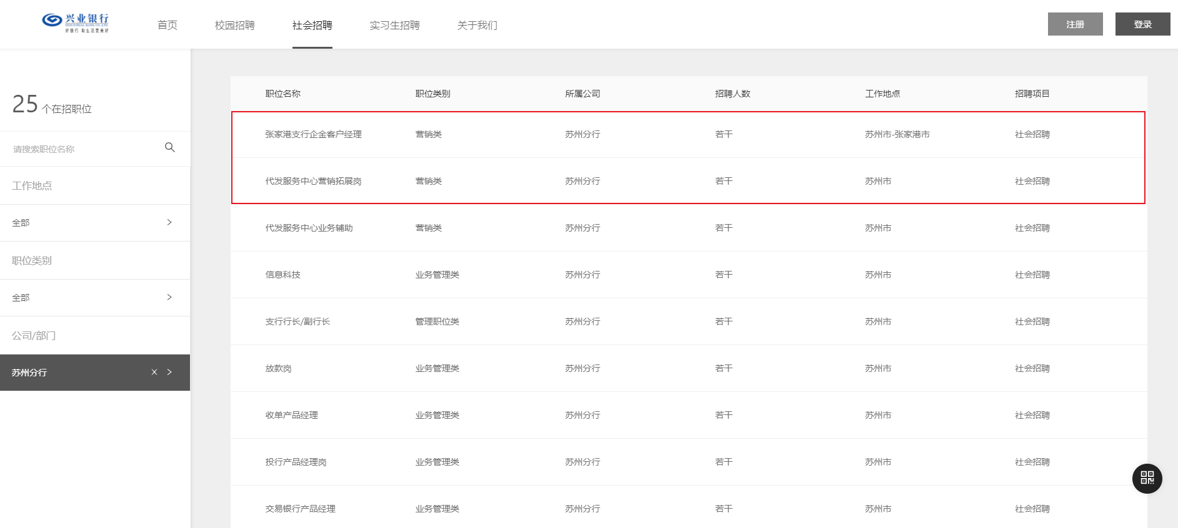Open job 放款岗
The width and height of the screenshot is (1178, 528).
tap(278, 368)
